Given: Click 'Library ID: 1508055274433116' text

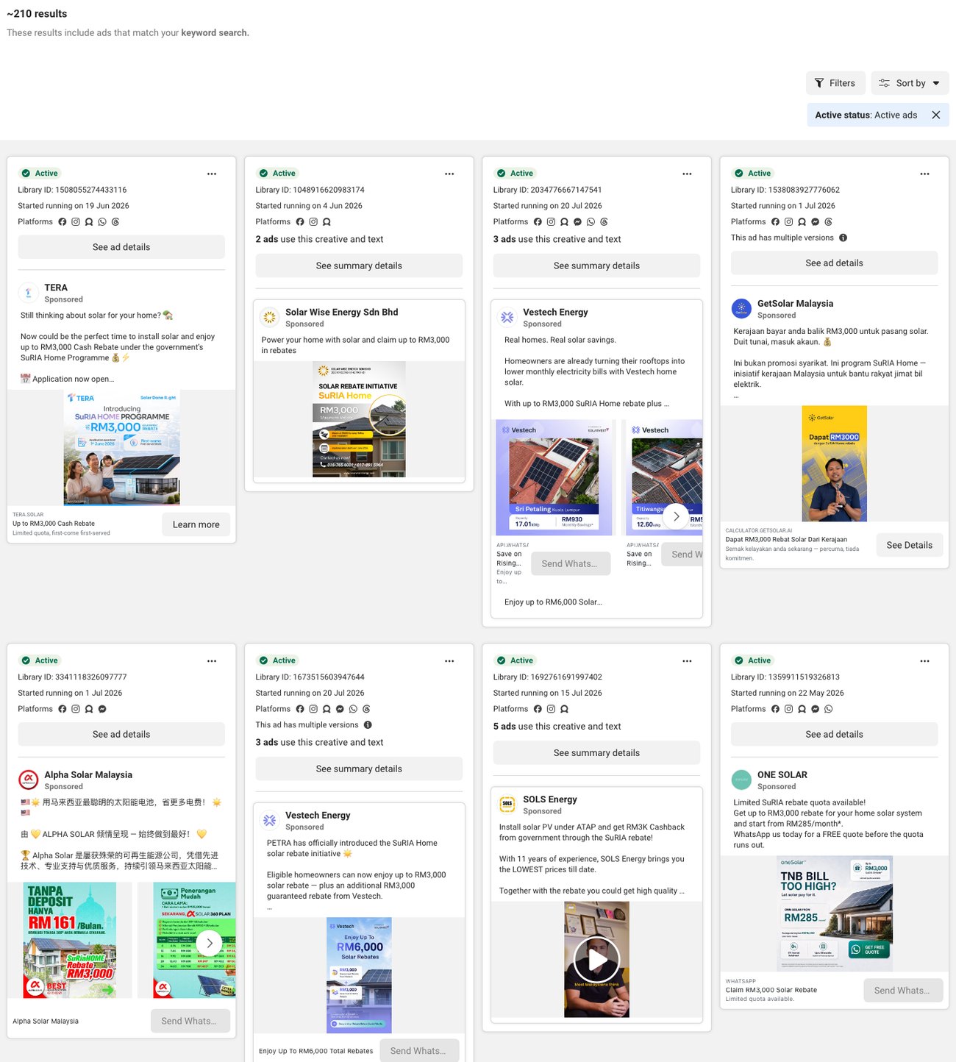Looking at the screenshot, I should click(x=72, y=190).
